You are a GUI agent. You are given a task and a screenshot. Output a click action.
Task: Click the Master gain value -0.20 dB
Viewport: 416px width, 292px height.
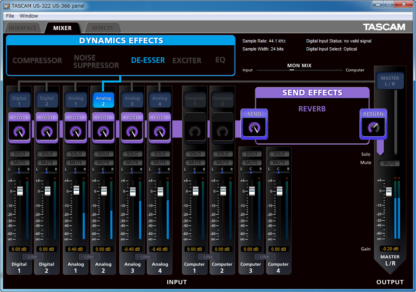(390, 249)
